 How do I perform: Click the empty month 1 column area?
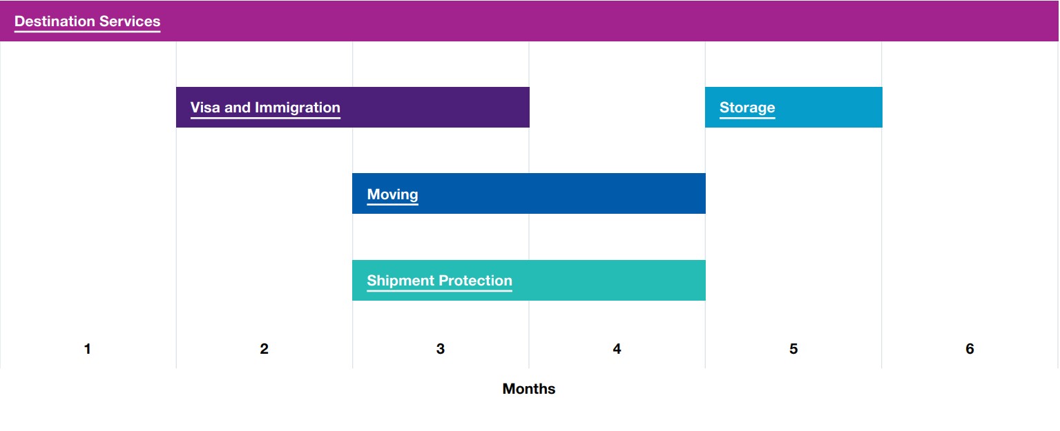88,193
